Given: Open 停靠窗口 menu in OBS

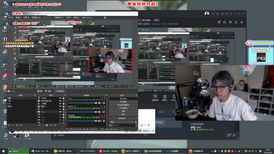Looking at the screenshot, I should [36, 18].
